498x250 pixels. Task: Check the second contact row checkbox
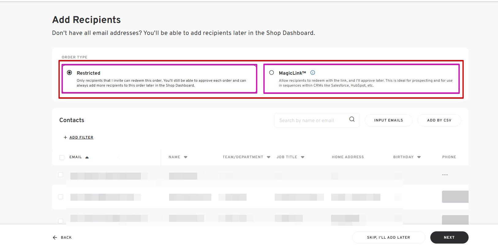tap(61, 197)
